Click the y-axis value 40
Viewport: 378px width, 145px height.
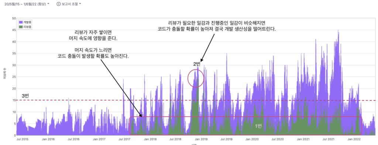14,42
